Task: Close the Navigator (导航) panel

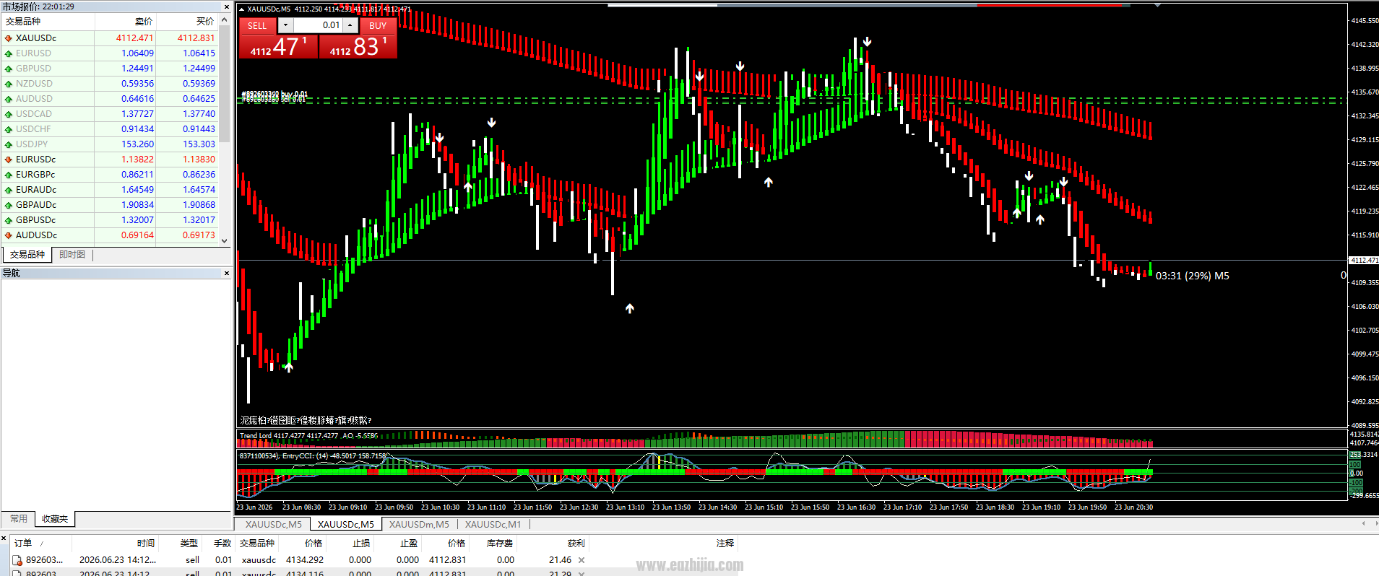Action: point(226,273)
